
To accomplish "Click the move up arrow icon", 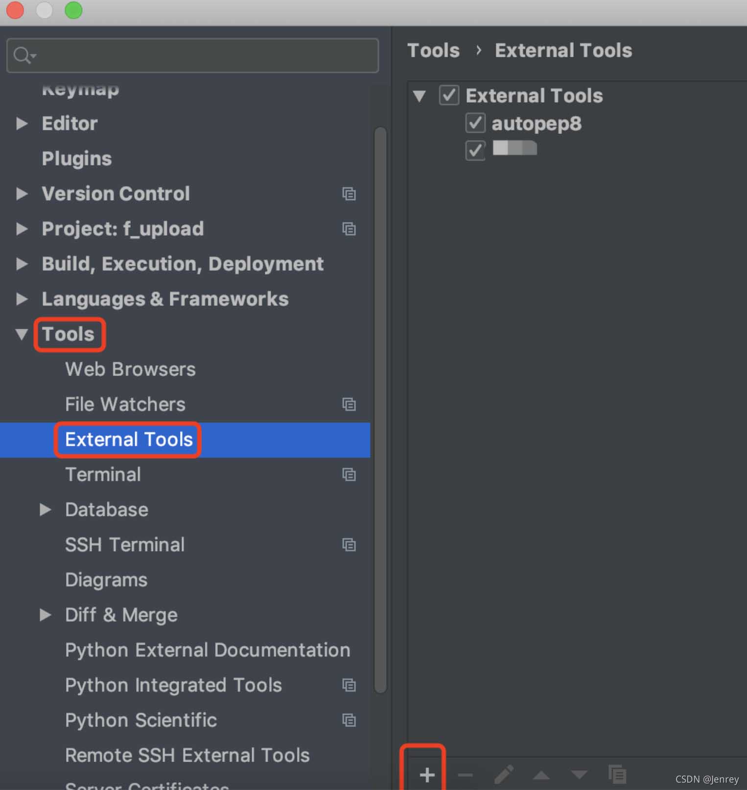I will [541, 774].
